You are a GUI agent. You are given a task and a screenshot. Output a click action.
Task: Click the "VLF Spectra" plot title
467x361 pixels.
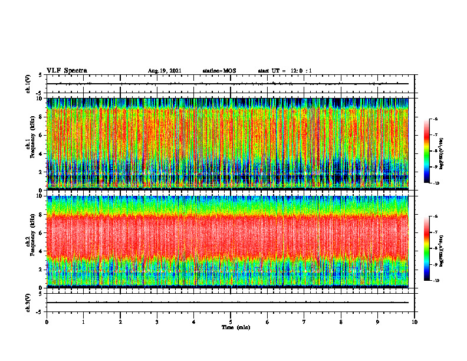point(67,71)
